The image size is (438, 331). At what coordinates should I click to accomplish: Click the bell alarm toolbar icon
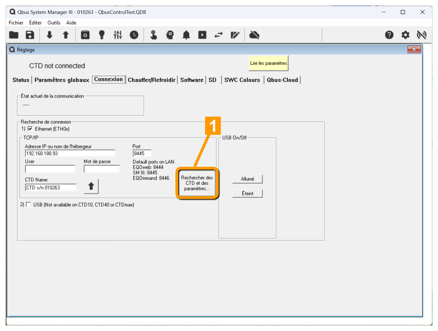(x=186, y=35)
